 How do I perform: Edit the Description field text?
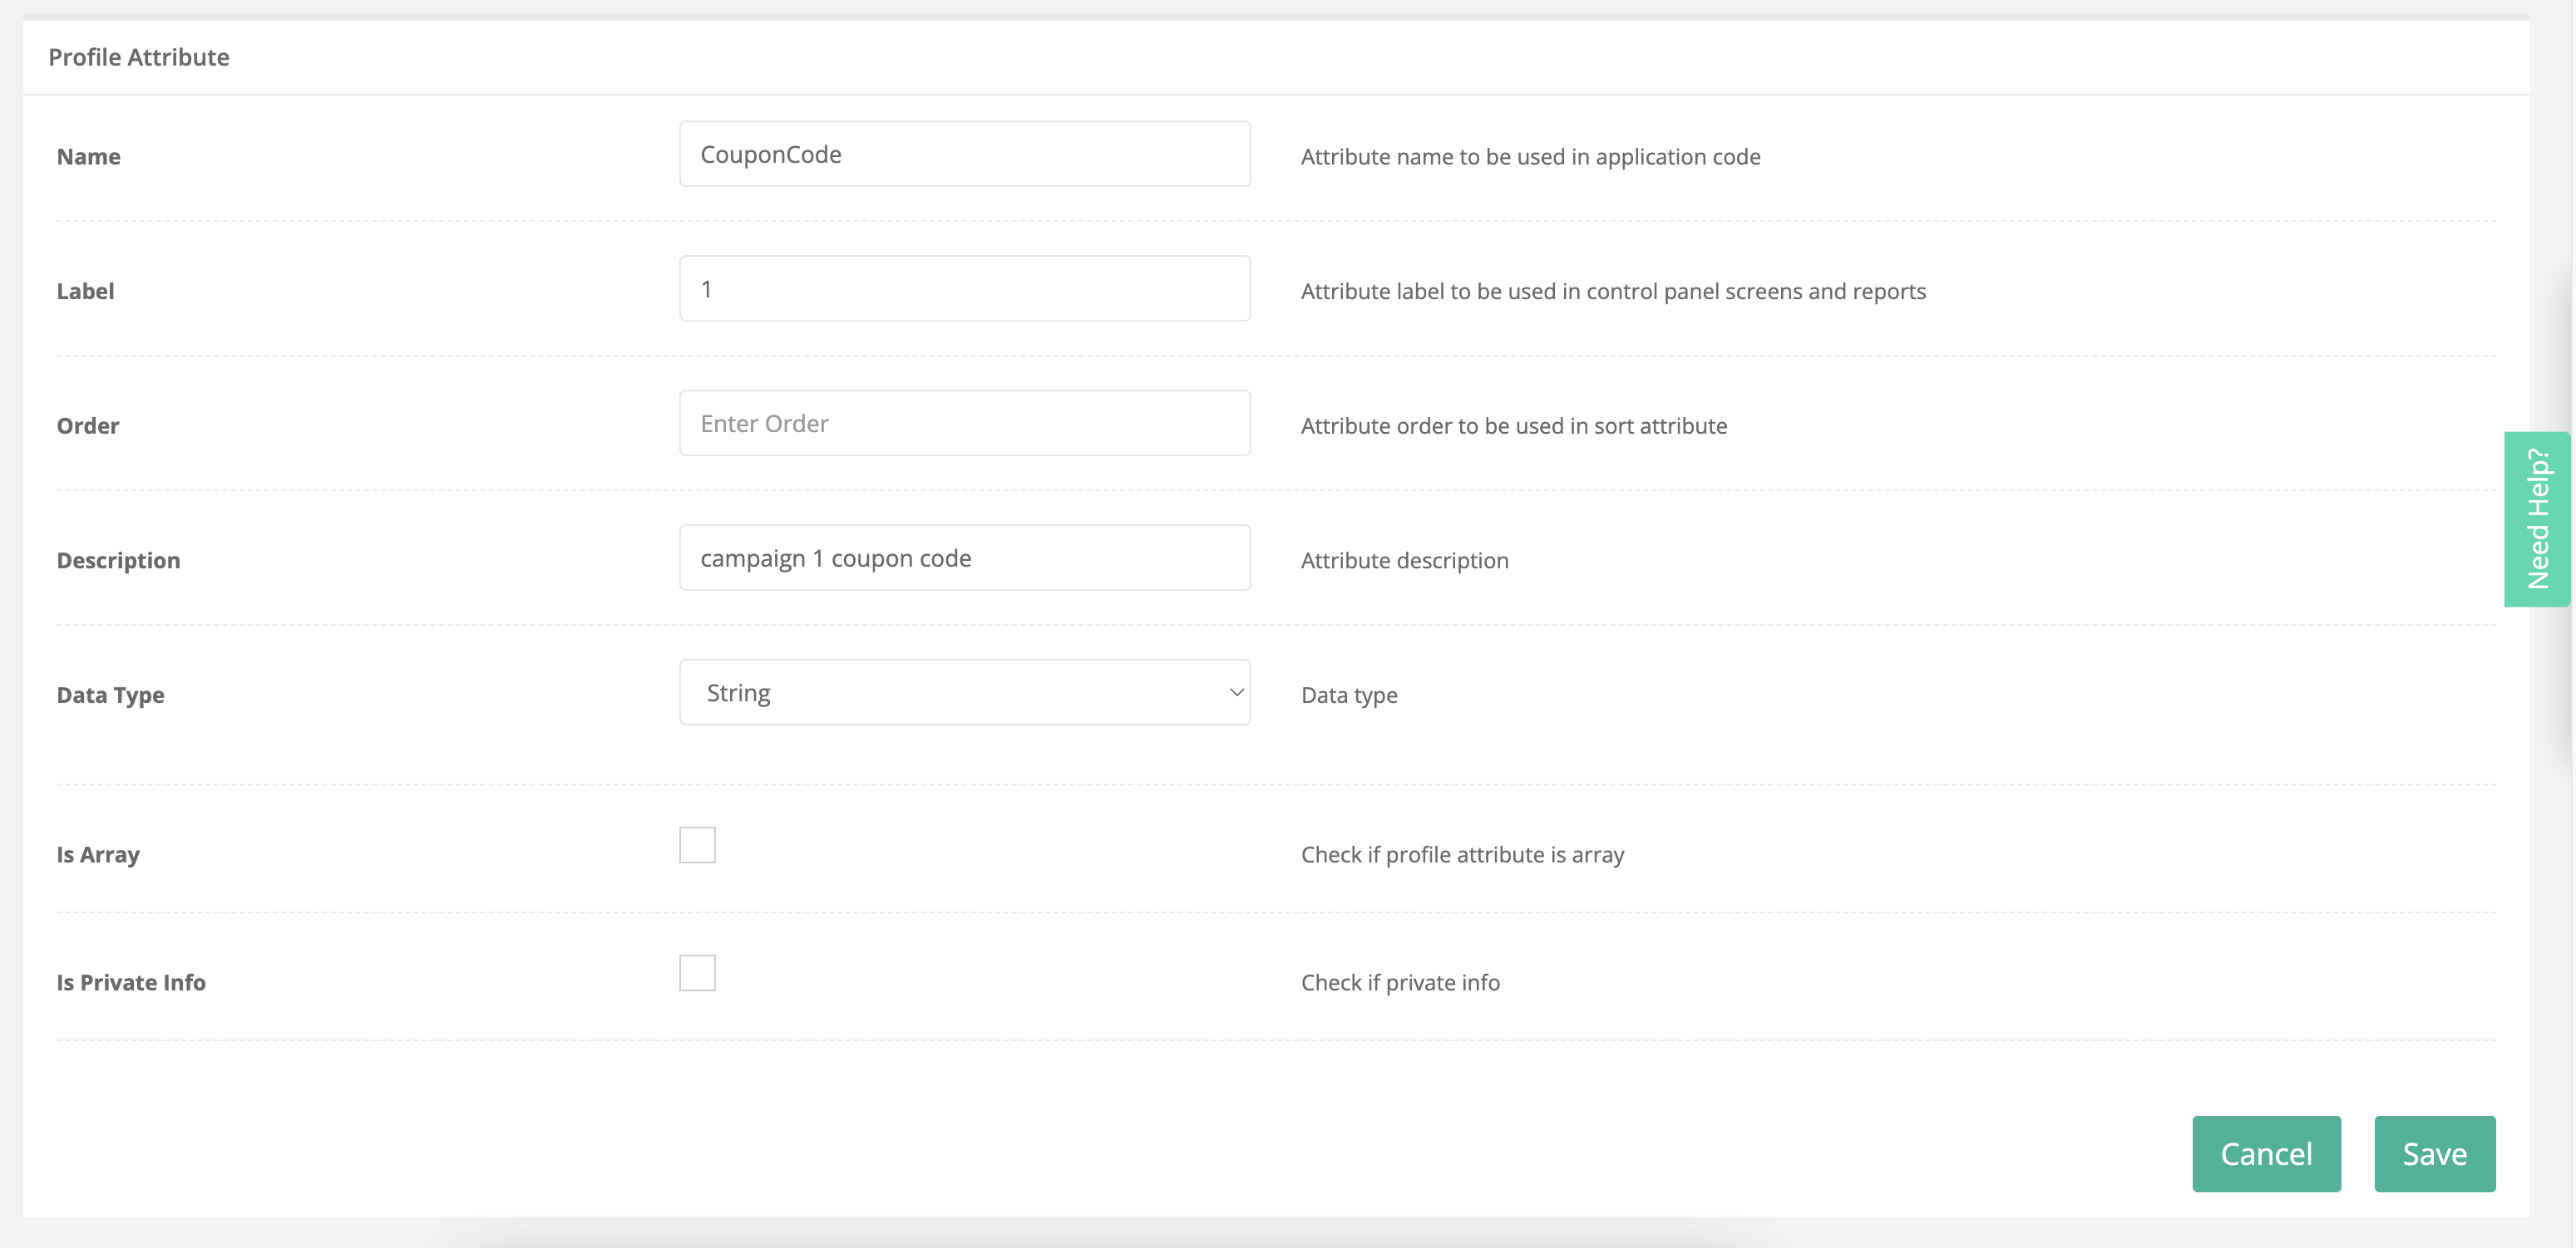964,558
